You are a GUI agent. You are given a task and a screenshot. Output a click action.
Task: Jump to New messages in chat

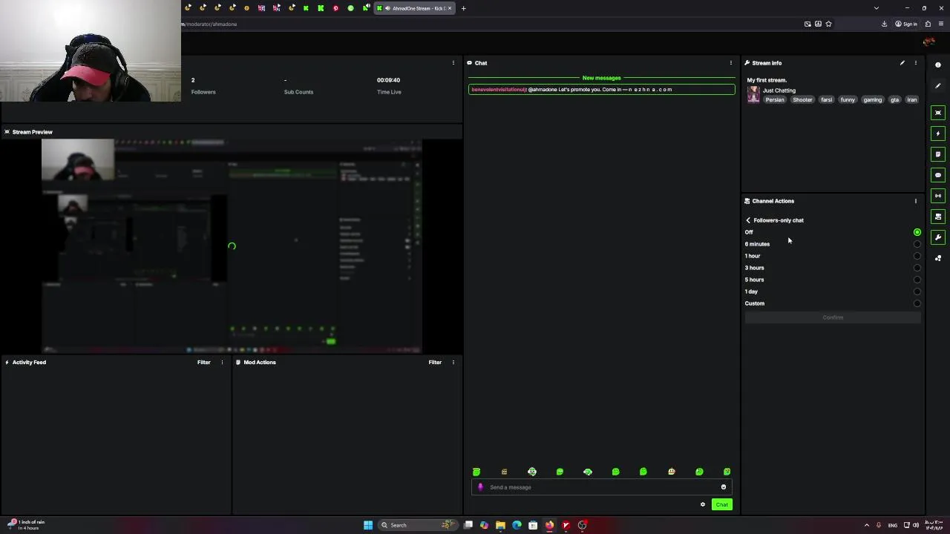click(601, 78)
